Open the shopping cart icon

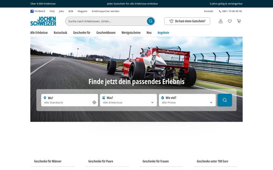[x=239, y=21]
